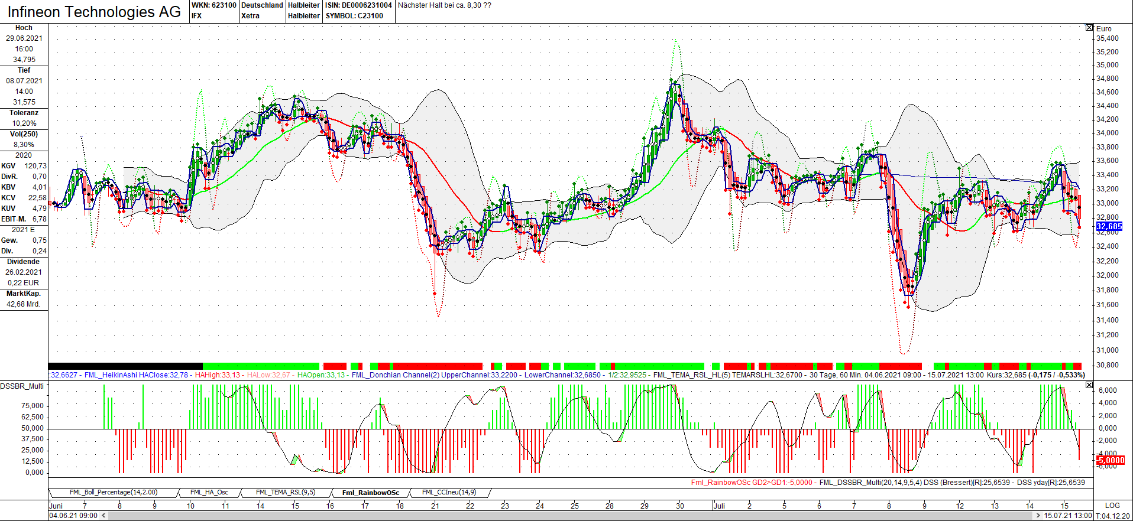Click the T:04.12.20 status entry
The width and height of the screenshot is (1133, 521).
click(x=1113, y=516)
